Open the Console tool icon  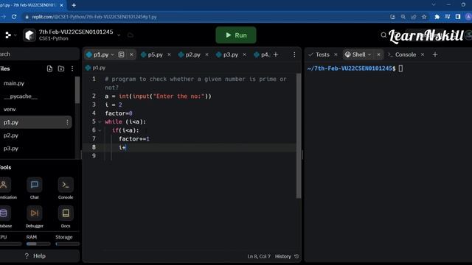pyautogui.click(x=66, y=188)
